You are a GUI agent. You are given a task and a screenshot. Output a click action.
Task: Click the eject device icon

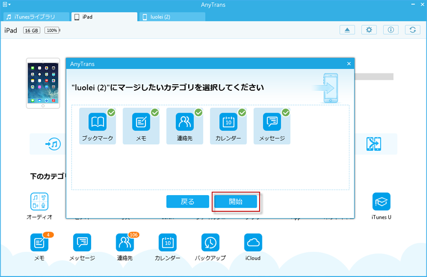[347, 30]
